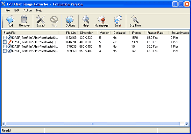Click file size value 3646691
Image resolution: width=191 pixels, height=134 pixels.
tap(71, 42)
